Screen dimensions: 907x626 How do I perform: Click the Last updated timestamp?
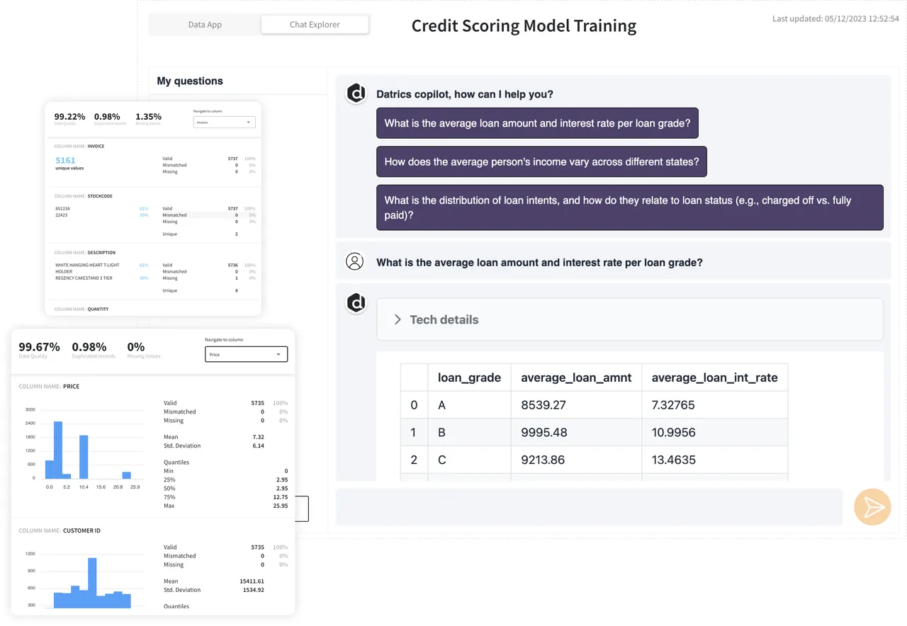(x=835, y=19)
